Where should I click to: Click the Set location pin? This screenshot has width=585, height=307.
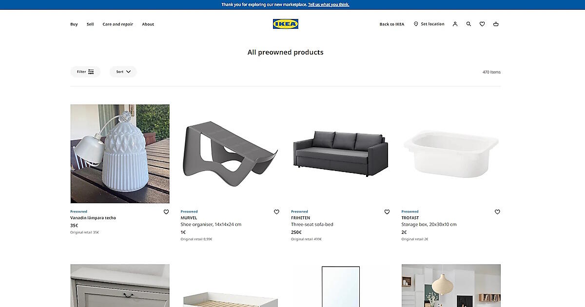[x=416, y=24]
